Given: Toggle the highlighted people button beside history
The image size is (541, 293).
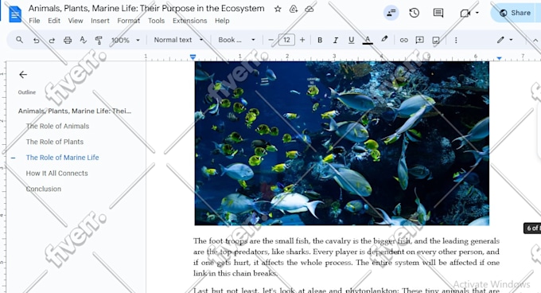Looking at the screenshot, I should (391, 13).
